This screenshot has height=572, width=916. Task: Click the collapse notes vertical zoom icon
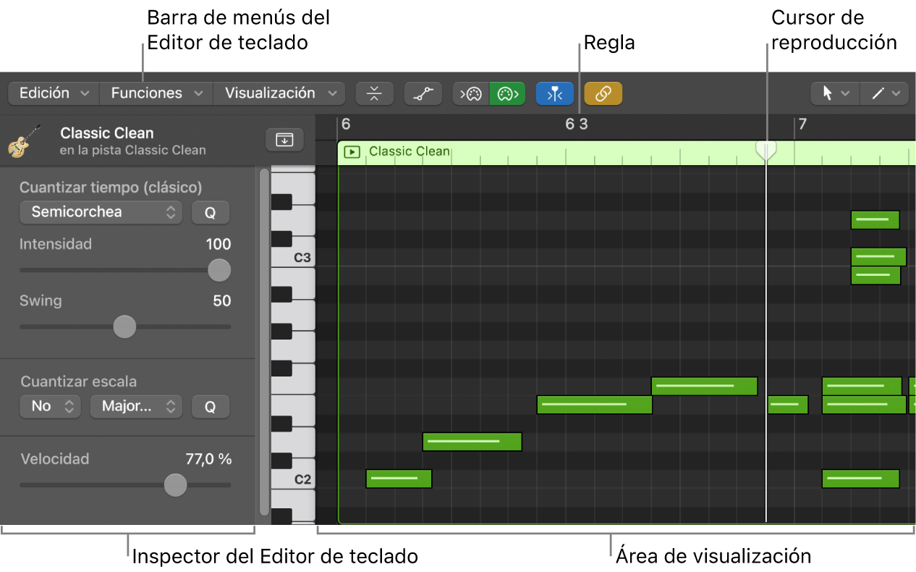(x=374, y=93)
